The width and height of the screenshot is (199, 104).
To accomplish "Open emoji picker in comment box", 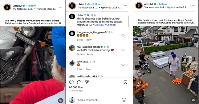I will click(124, 100).
